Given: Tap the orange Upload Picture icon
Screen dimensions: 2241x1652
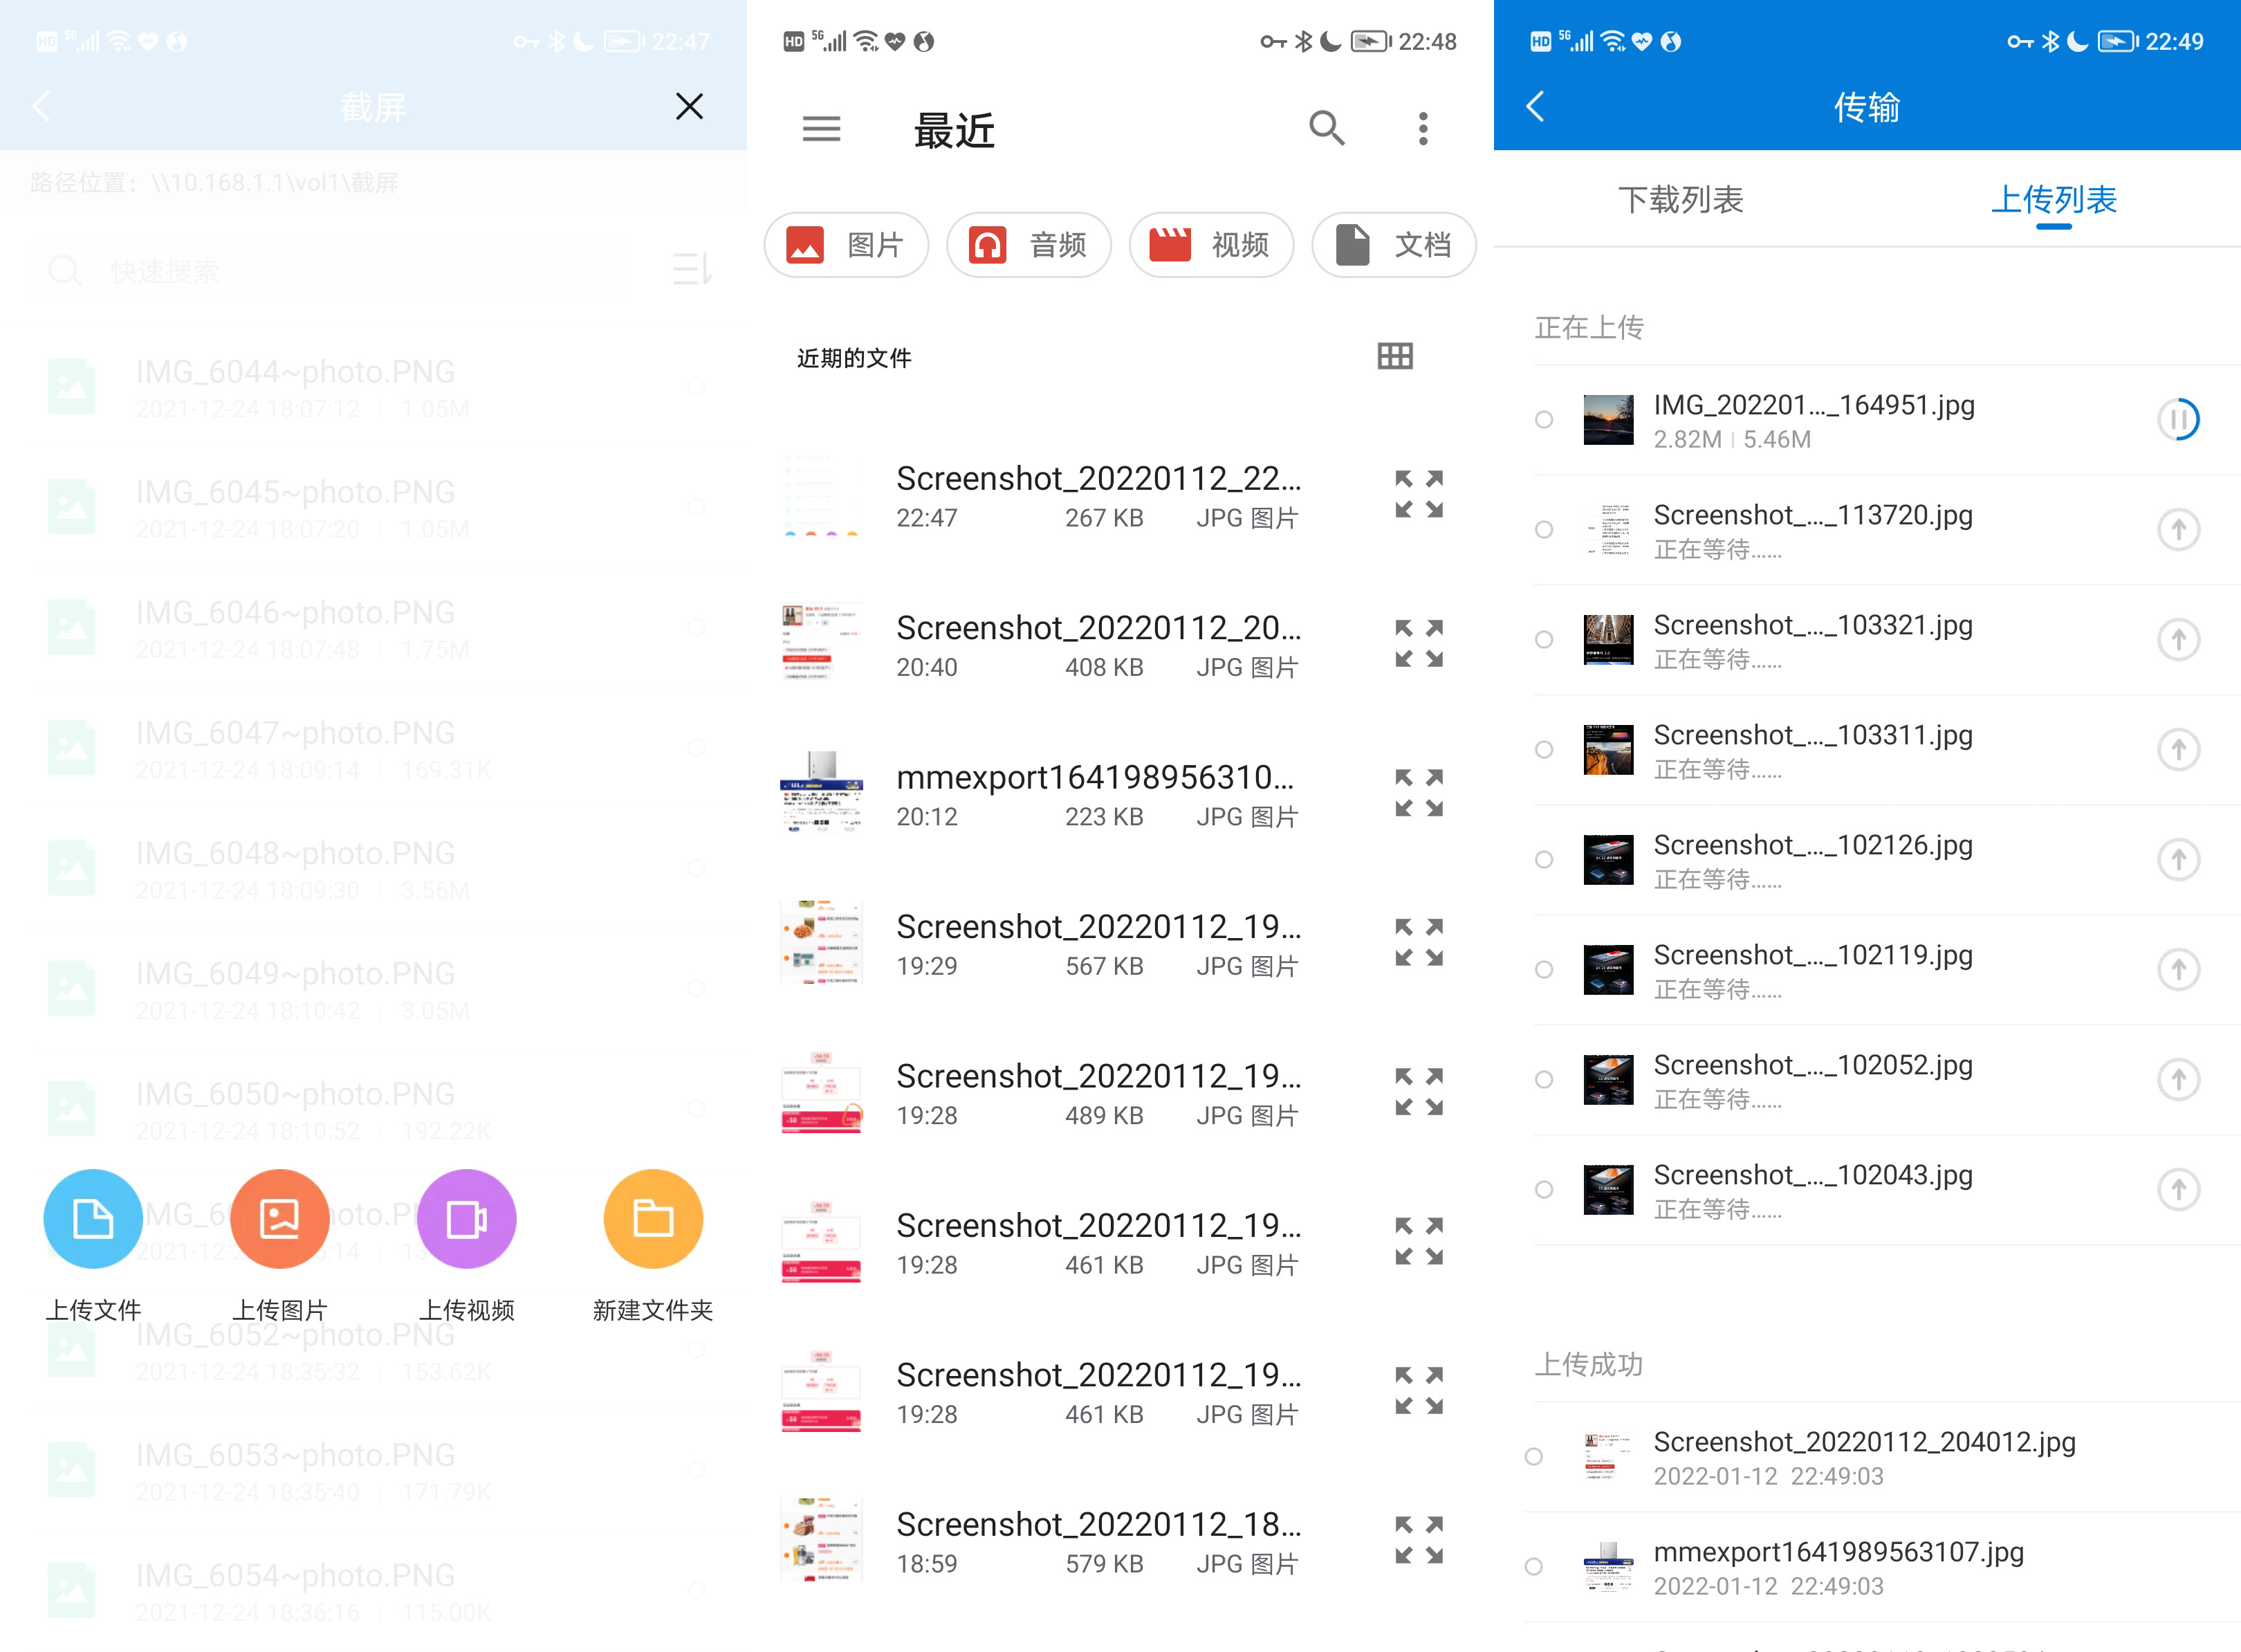Looking at the screenshot, I should (x=280, y=1218).
